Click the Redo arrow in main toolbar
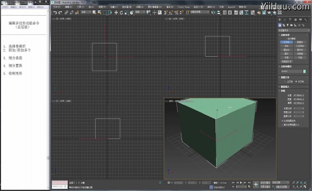The width and height of the screenshot is (312, 191). click(x=60, y=12)
